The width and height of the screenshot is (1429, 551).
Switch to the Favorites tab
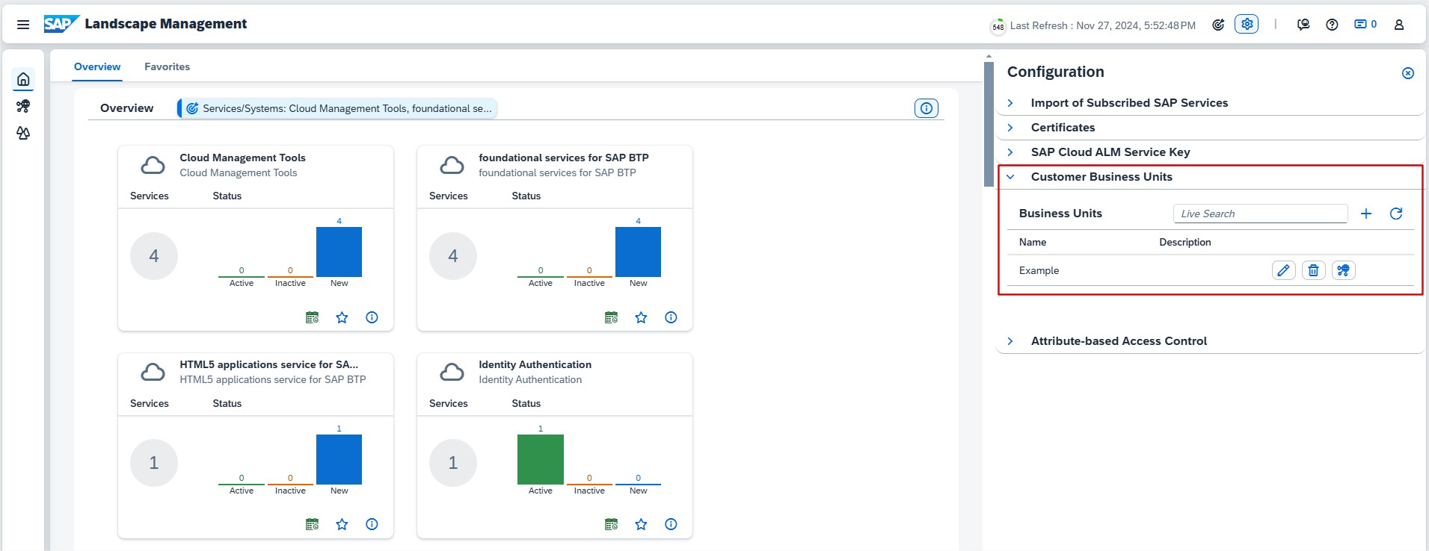pos(167,66)
